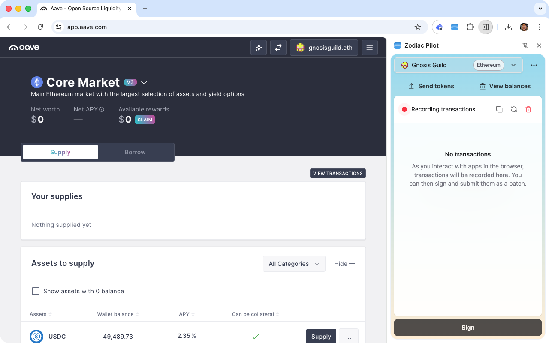Bookmark this page with the star icon
The height and width of the screenshot is (343, 549).
pos(418,27)
